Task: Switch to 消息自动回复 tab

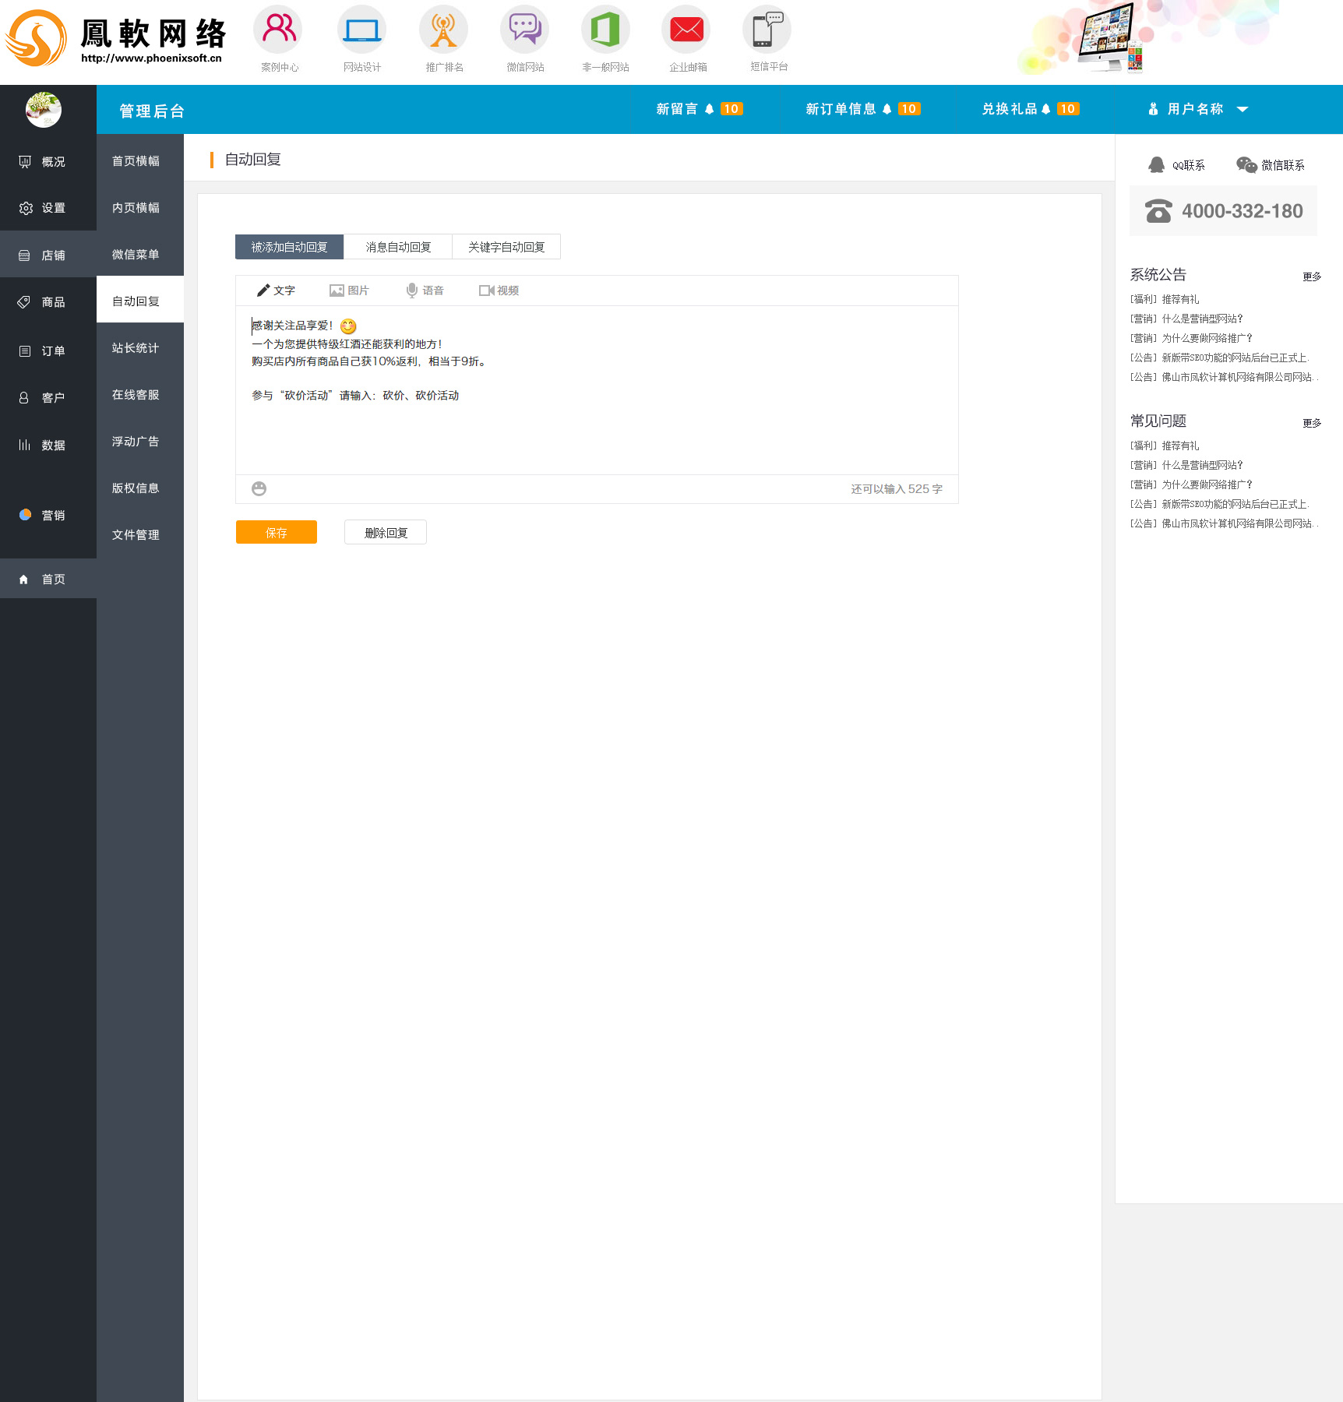Action: click(x=398, y=247)
